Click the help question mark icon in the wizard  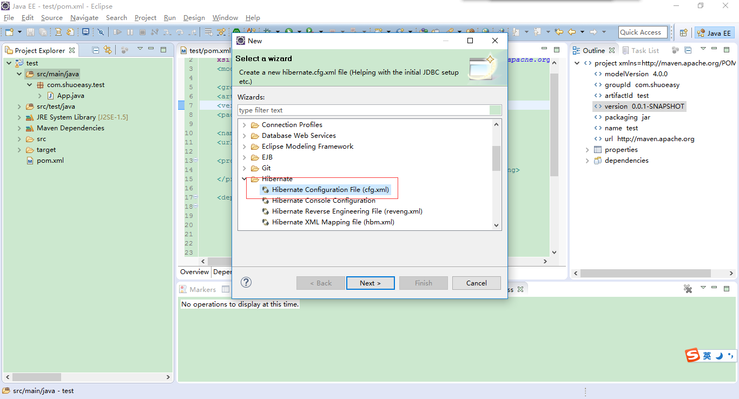tap(246, 282)
